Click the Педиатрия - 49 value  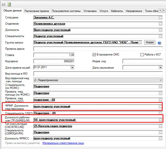click(x=45, y=113)
